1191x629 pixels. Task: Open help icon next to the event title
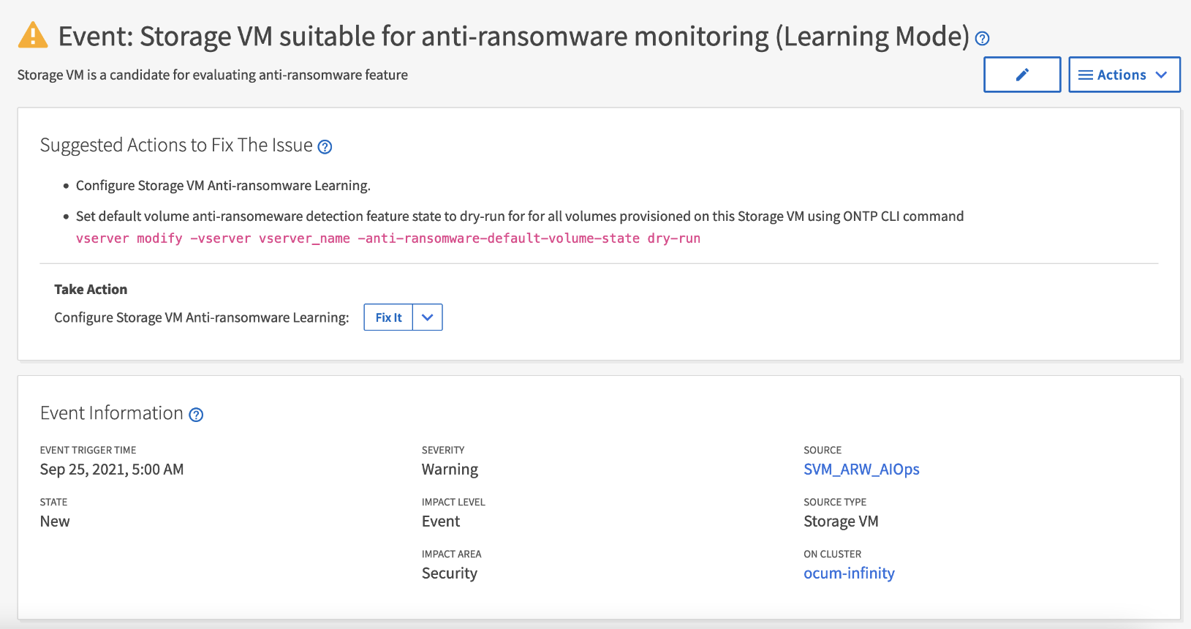tap(983, 39)
